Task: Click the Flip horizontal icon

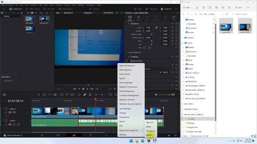Action: point(145,48)
